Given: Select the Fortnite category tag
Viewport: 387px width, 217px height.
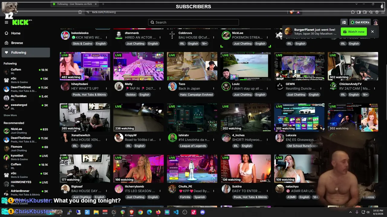Looking at the screenshot, I should [x=185, y=197].
